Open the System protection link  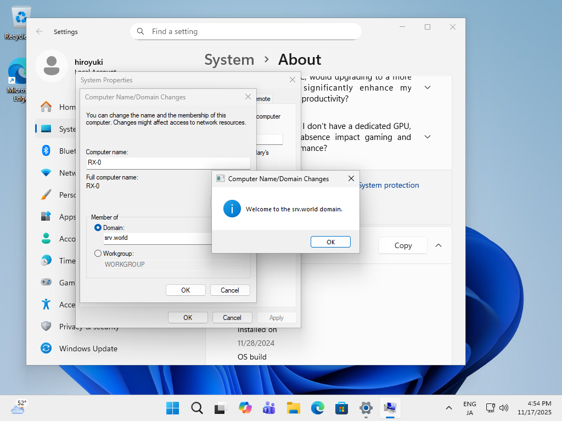(x=389, y=186)
